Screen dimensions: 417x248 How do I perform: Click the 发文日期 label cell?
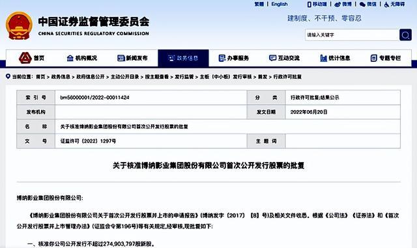pos(266,112)
